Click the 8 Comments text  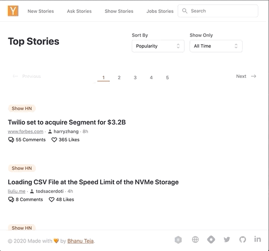29,199
